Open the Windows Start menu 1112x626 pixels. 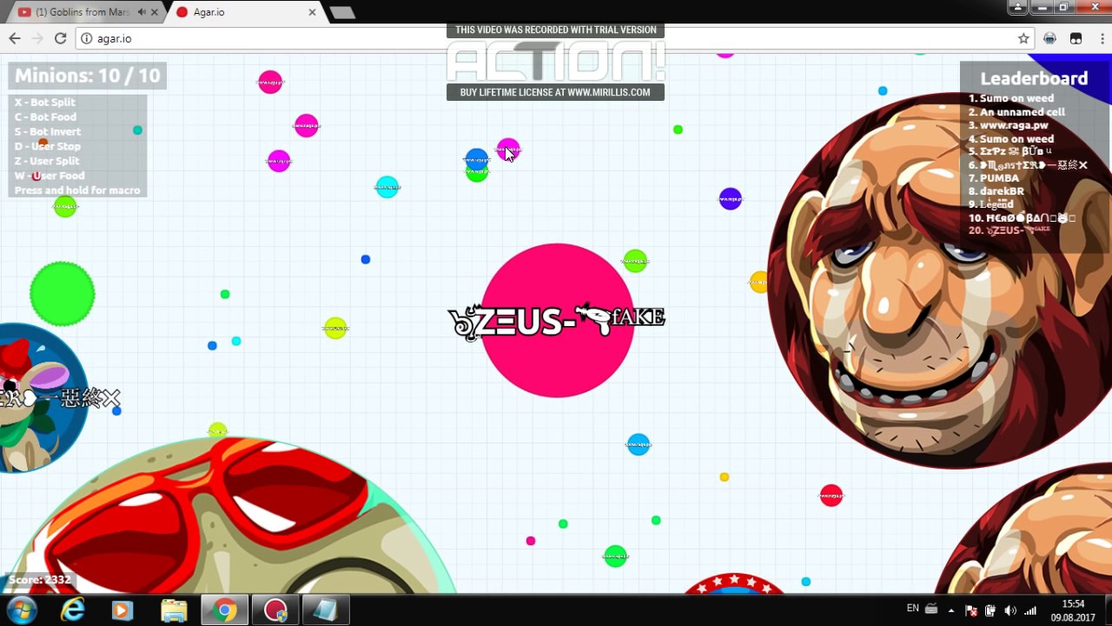21,609
